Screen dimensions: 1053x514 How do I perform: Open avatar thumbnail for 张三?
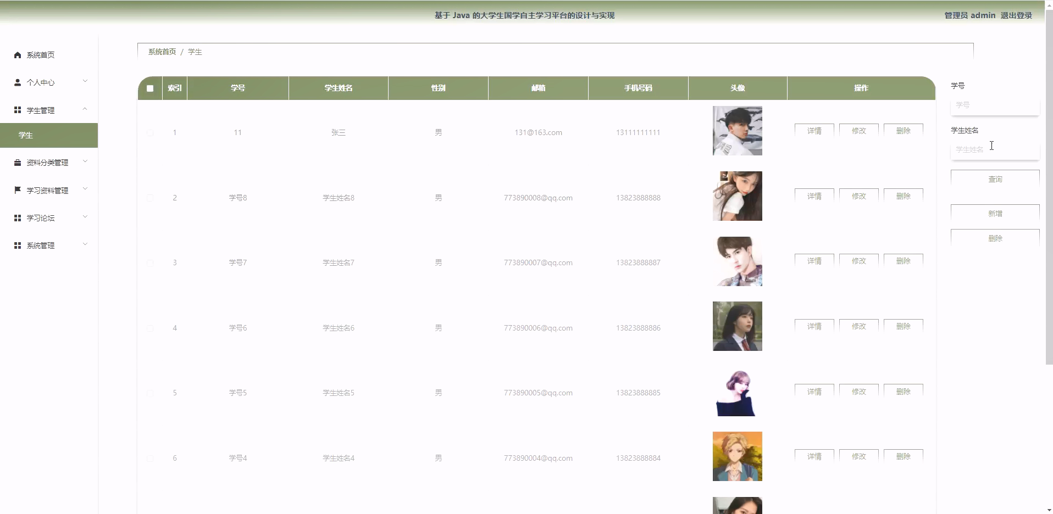(x=737, y=131)
